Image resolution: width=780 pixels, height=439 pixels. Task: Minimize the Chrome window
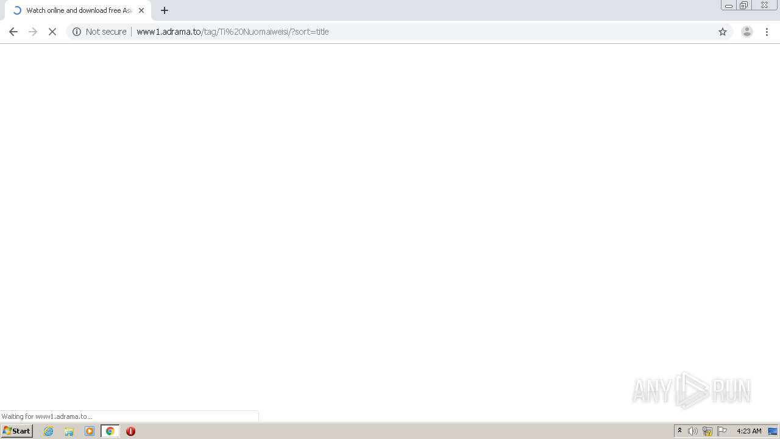point(729,5)
